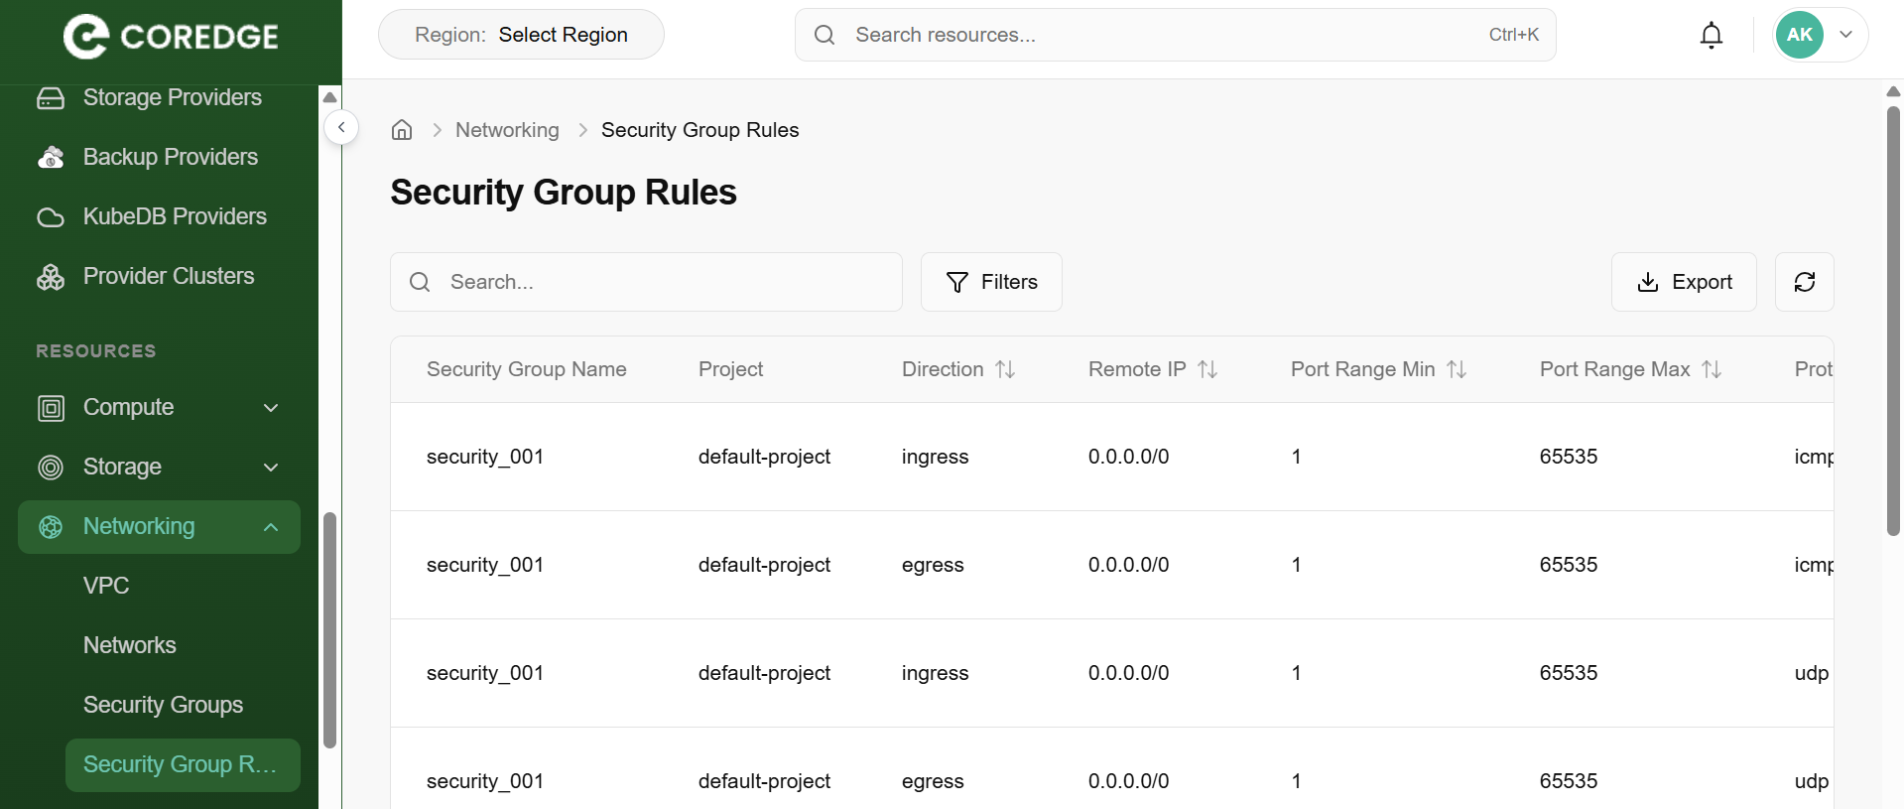
Task: Click the Networking breadcrumb link
Action: point(507,130)
